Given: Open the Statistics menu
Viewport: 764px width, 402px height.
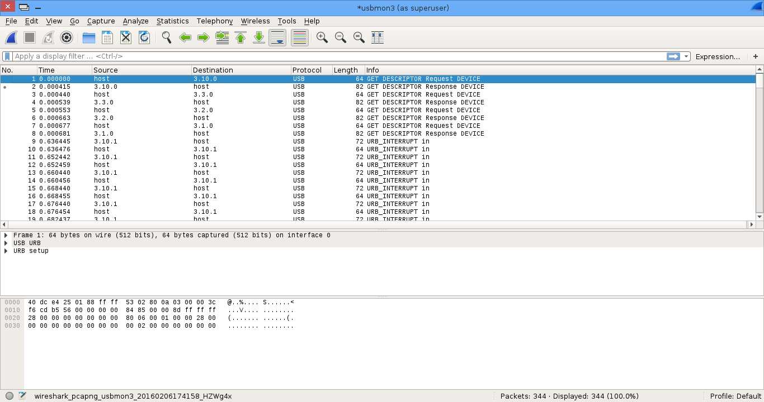Looking at the screenshot, I should (173, 21).
